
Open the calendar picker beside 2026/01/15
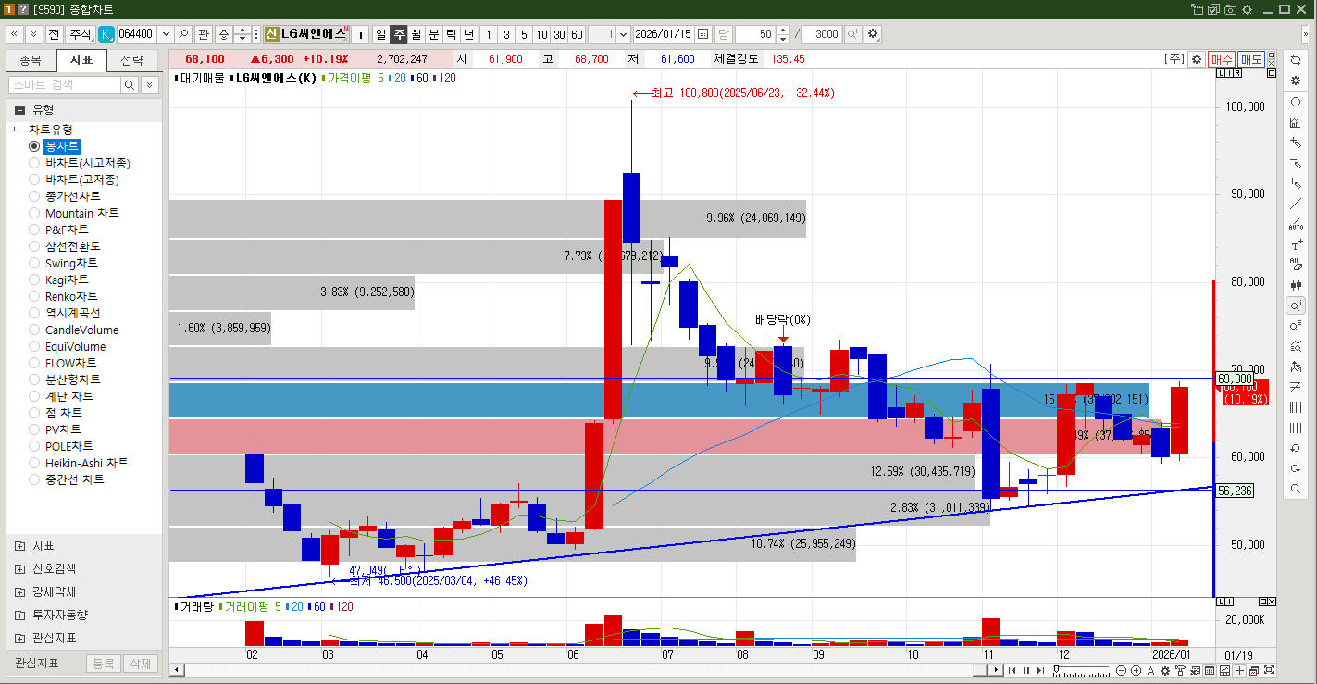click(702, 34)
